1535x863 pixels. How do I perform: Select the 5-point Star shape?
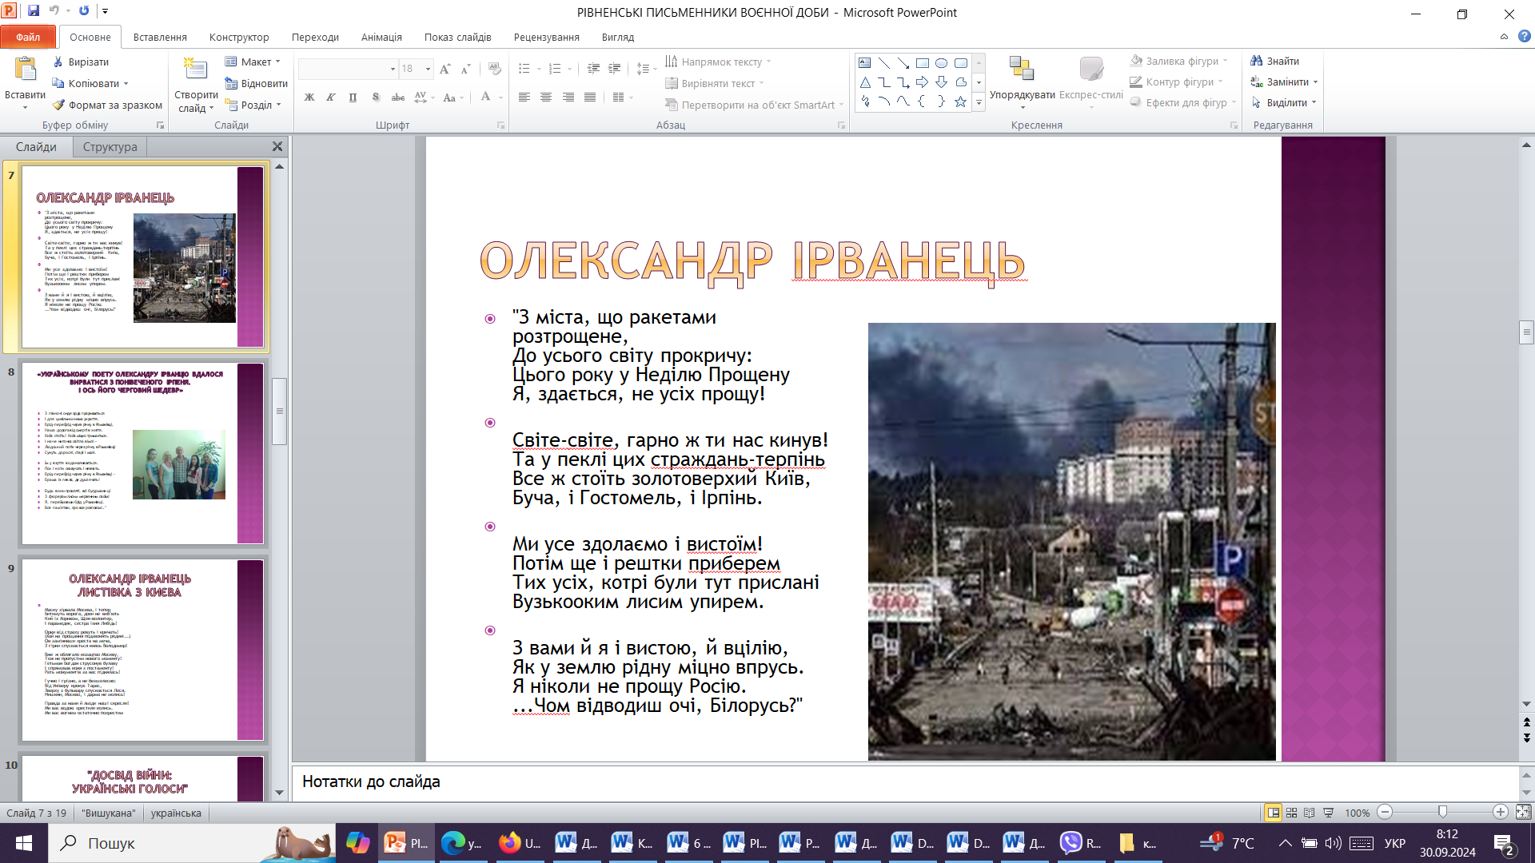[x=961, y=101]
